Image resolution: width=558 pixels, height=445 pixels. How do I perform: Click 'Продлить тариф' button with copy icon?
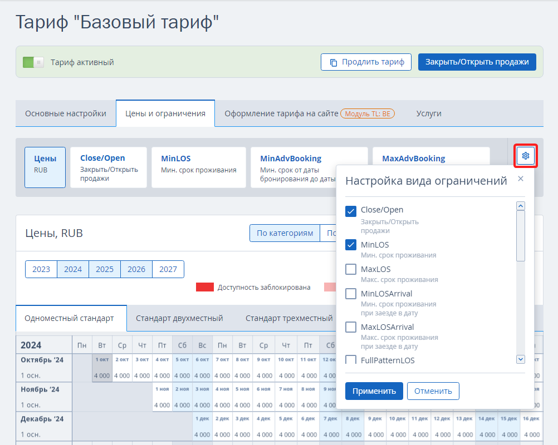click(366, 62)
